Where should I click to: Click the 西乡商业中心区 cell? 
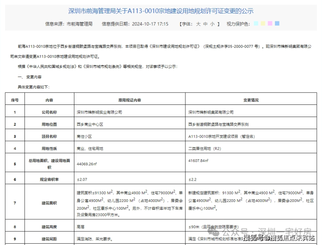pyautogui.click(x=90, y=124)
